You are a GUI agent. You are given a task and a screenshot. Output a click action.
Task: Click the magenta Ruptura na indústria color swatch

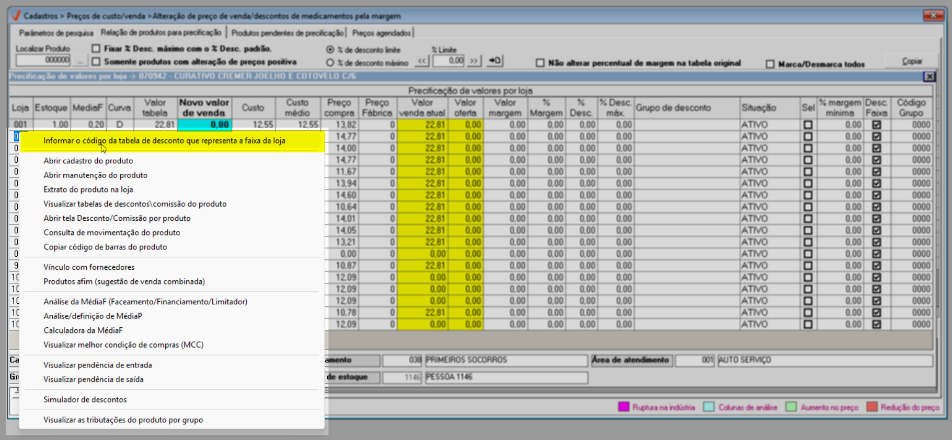click(623, 407)
